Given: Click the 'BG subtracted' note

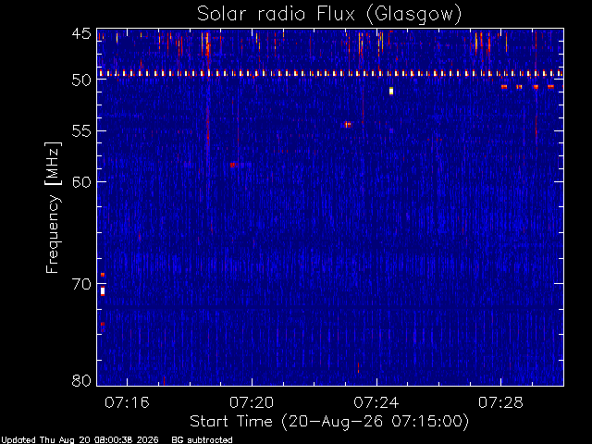Looking at the screenshot, I should coord(202,440).
